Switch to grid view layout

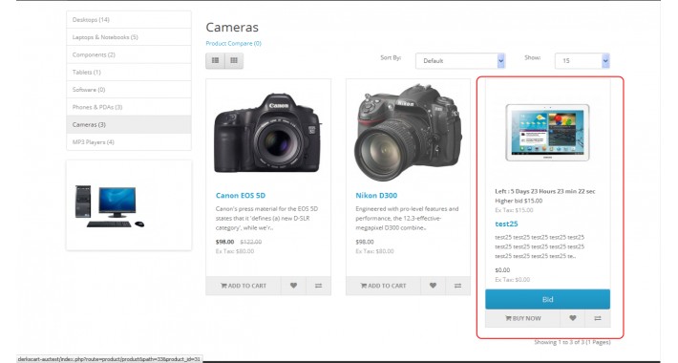tap(234, 60)
